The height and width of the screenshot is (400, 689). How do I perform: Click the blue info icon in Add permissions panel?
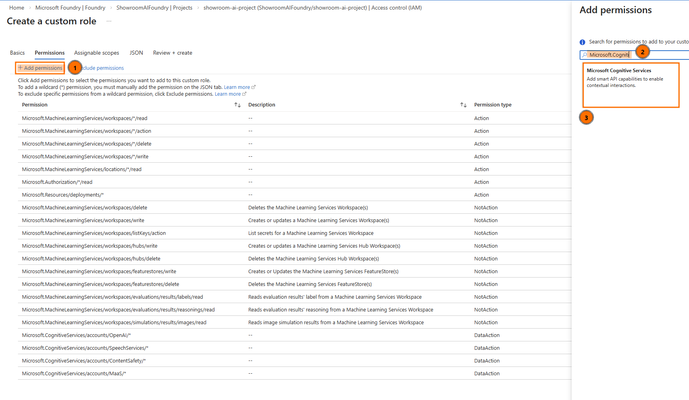tap(582, 42)
